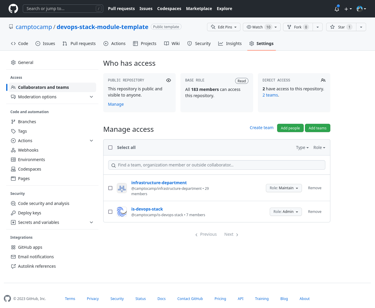Open the repository Security tab
This screenshot has width=375, height=308.
click(199, 44)
